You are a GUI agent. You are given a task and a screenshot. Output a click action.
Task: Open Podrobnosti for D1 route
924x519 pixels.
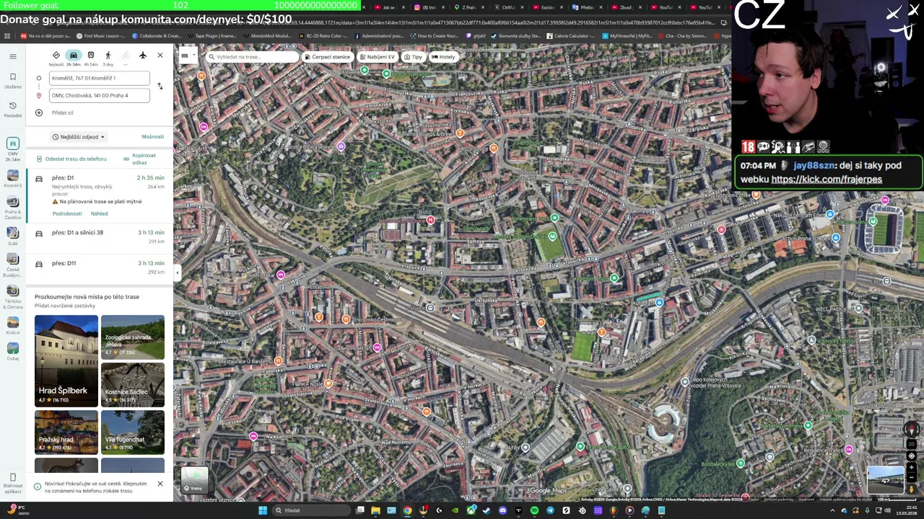[67, 213]
